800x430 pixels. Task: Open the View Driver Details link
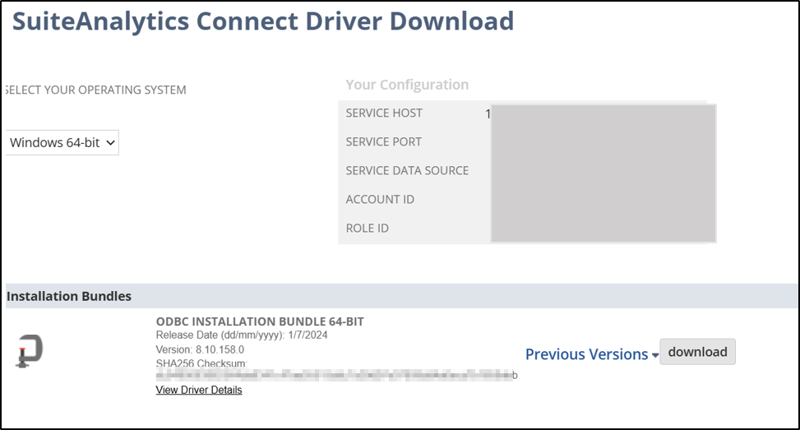click(199, 390)
